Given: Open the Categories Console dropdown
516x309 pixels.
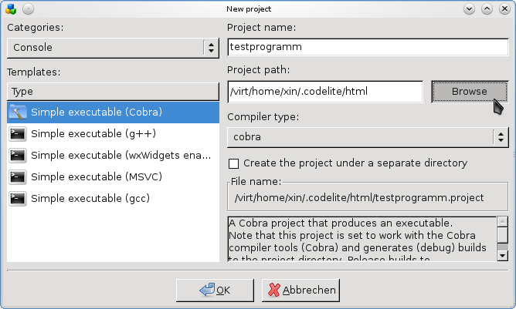Looking at the screenshot, I should pos(113,47).
